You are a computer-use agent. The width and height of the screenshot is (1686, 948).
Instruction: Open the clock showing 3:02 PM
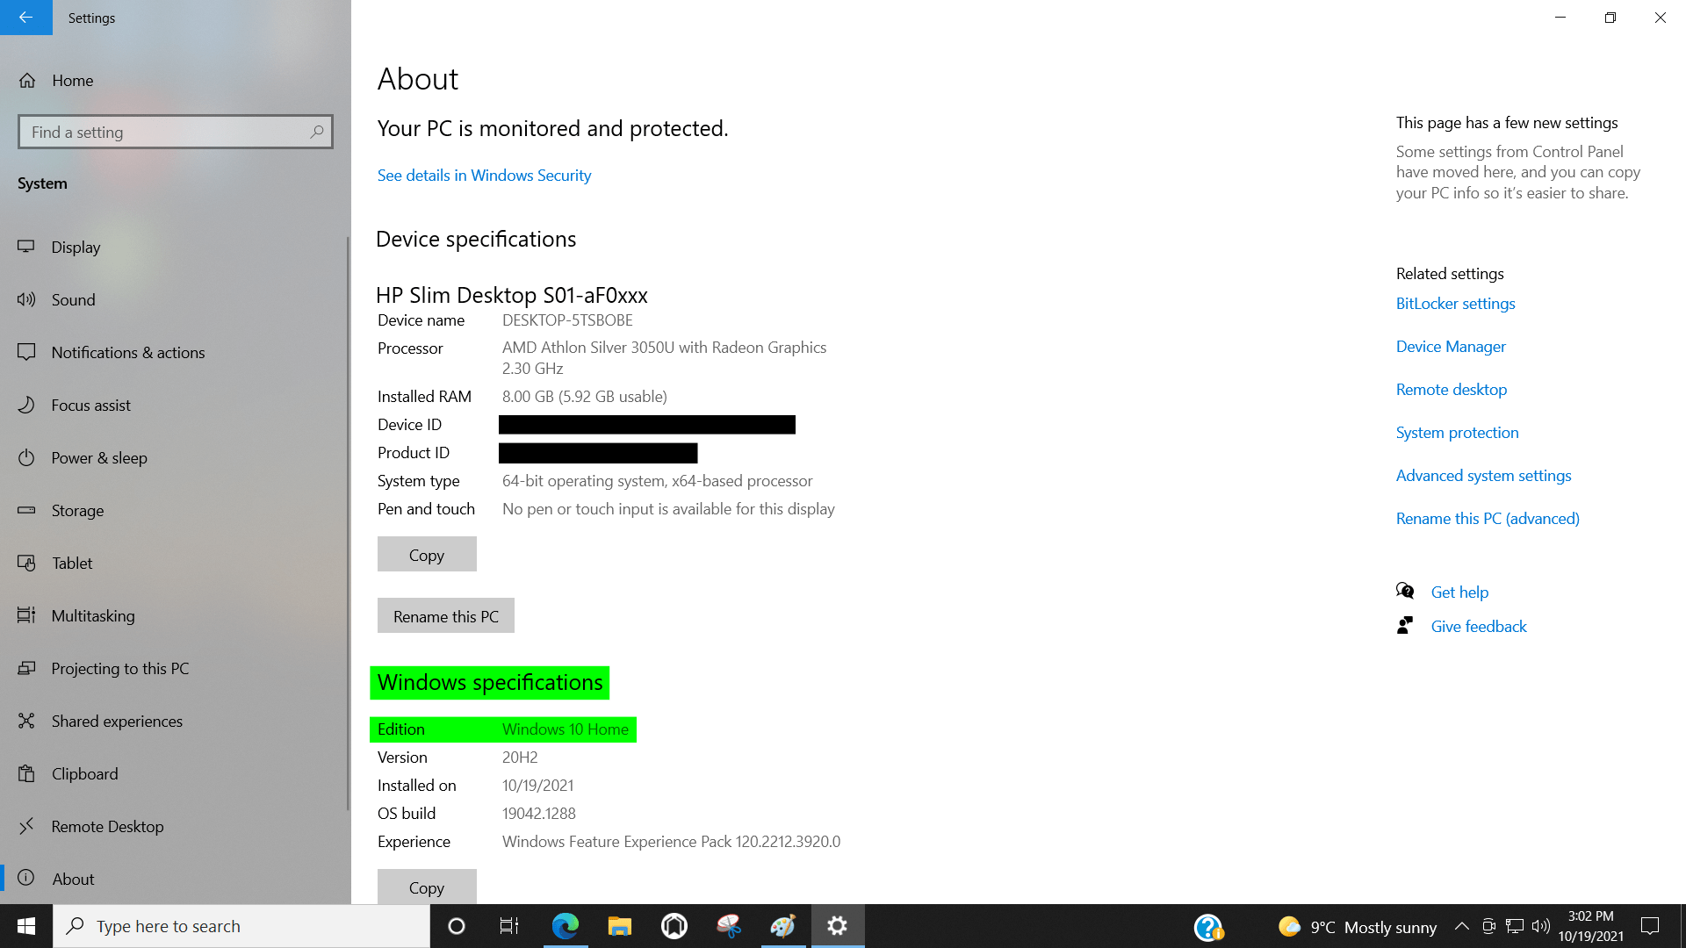1591,926
